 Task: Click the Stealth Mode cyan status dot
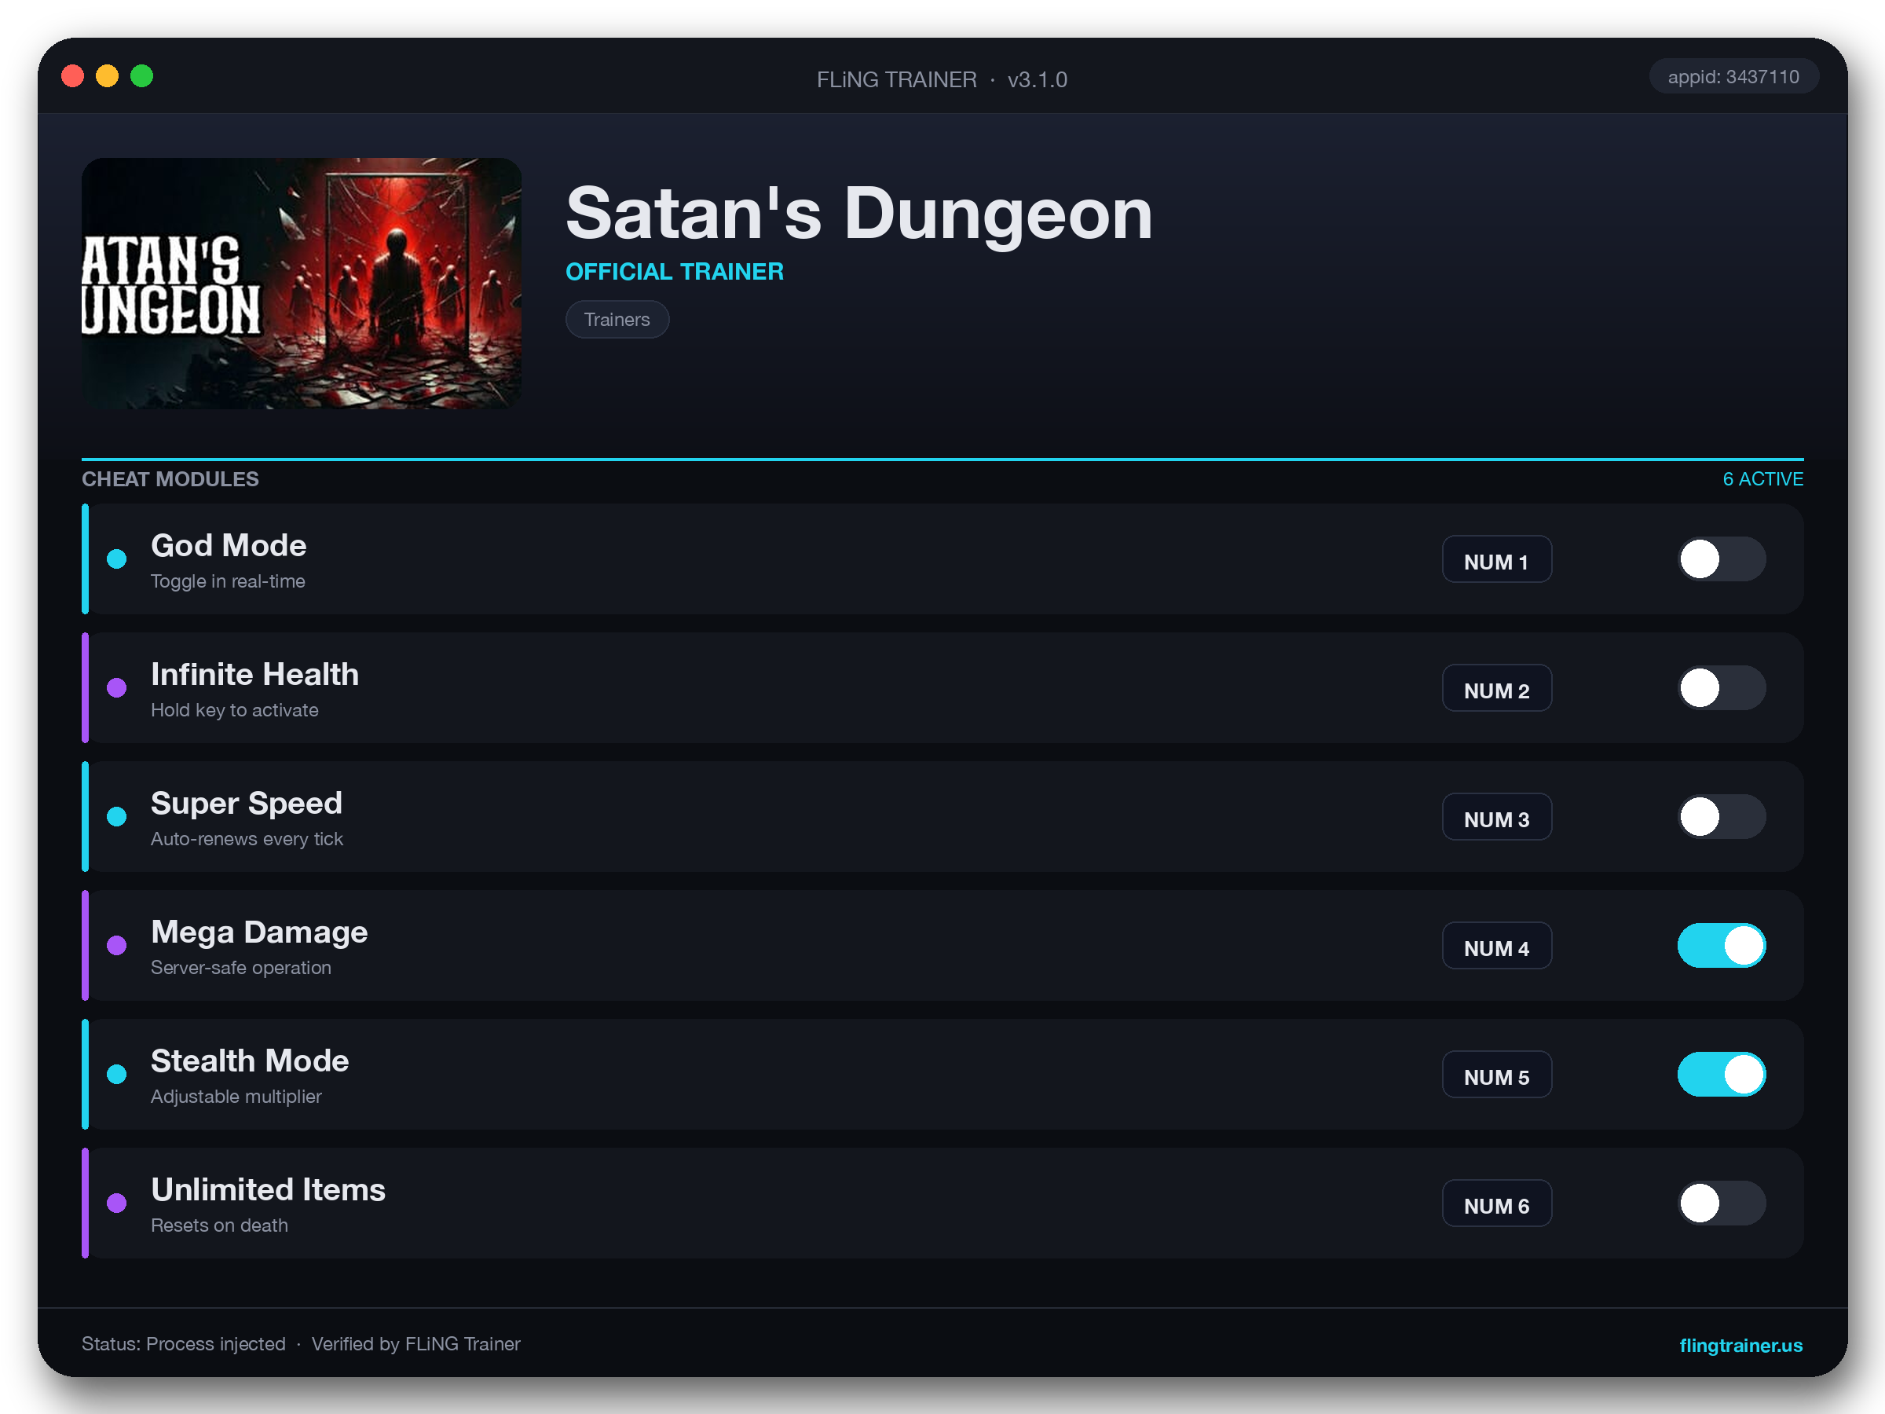tap(117, 1074)
